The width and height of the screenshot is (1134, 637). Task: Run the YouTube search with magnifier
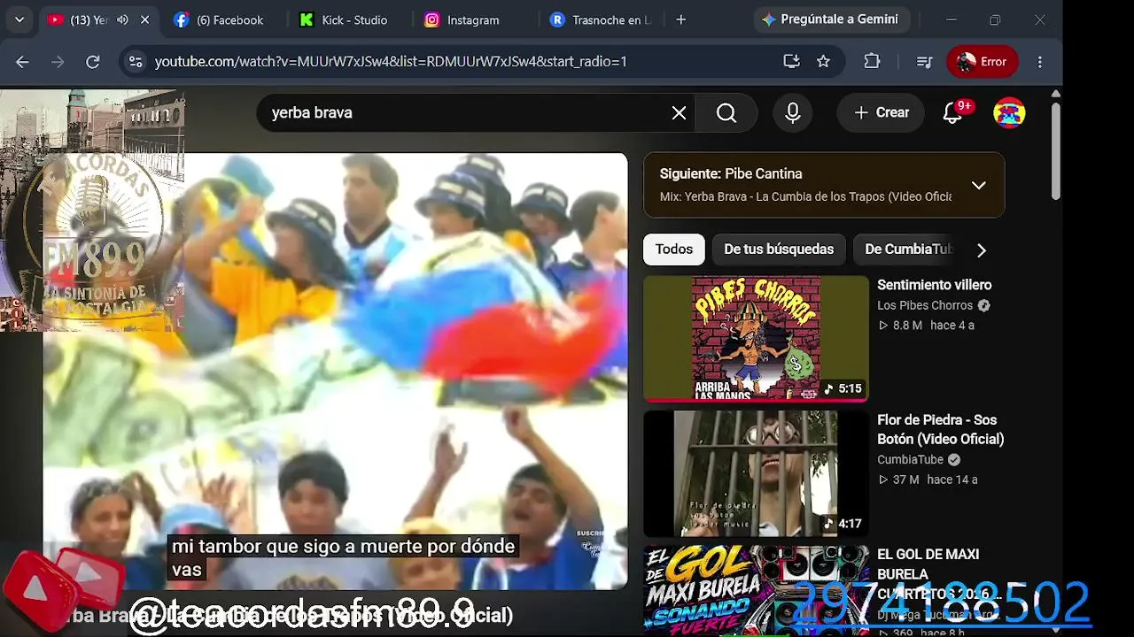pos(726,112)
